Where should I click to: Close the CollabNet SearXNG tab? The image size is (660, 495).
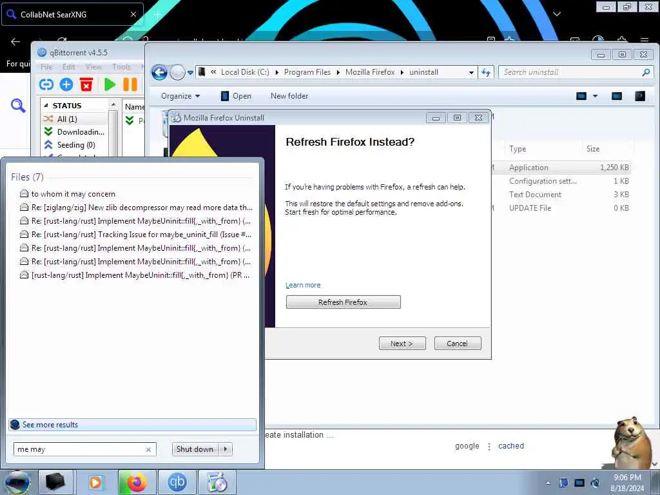pos(133,14)
